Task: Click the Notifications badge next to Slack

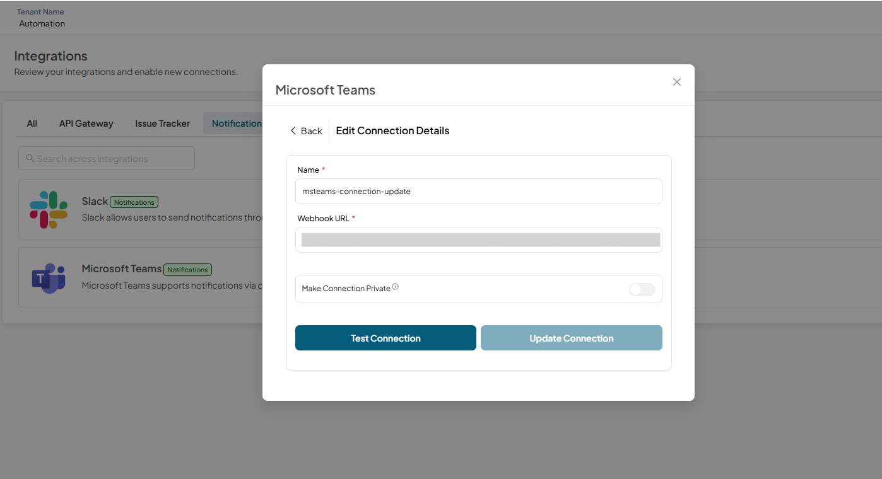Action: tap(134, 202)
